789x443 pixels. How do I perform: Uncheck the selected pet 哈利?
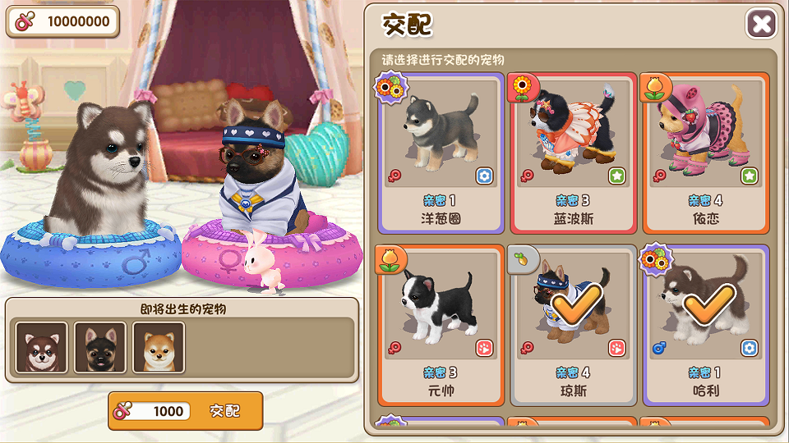click(x=706, y=325)
